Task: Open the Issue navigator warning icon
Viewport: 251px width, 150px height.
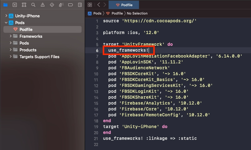Action: coord(43,5)
